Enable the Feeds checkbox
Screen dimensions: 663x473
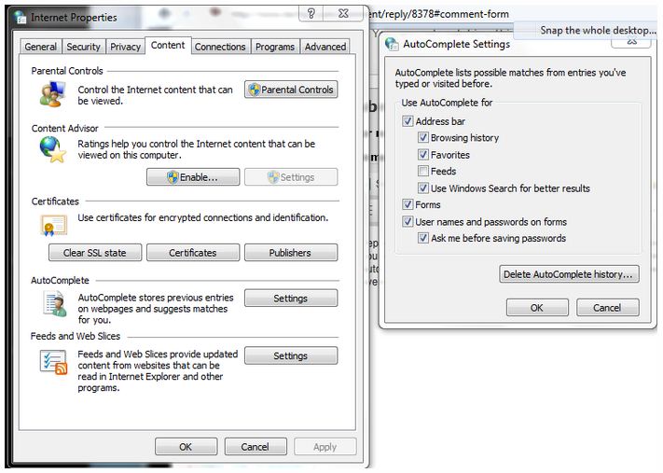click(x=423, y=172)
